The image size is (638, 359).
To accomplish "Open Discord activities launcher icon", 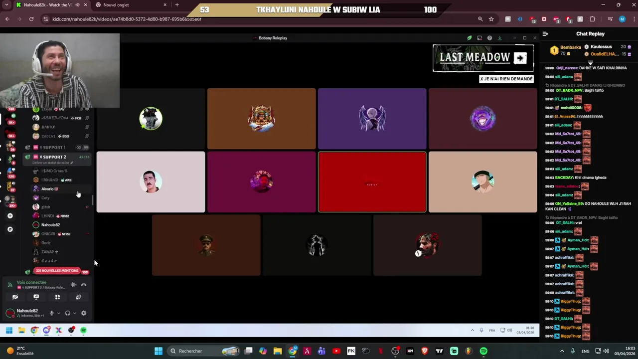I will pyautogui.click(x=57, y=297).
